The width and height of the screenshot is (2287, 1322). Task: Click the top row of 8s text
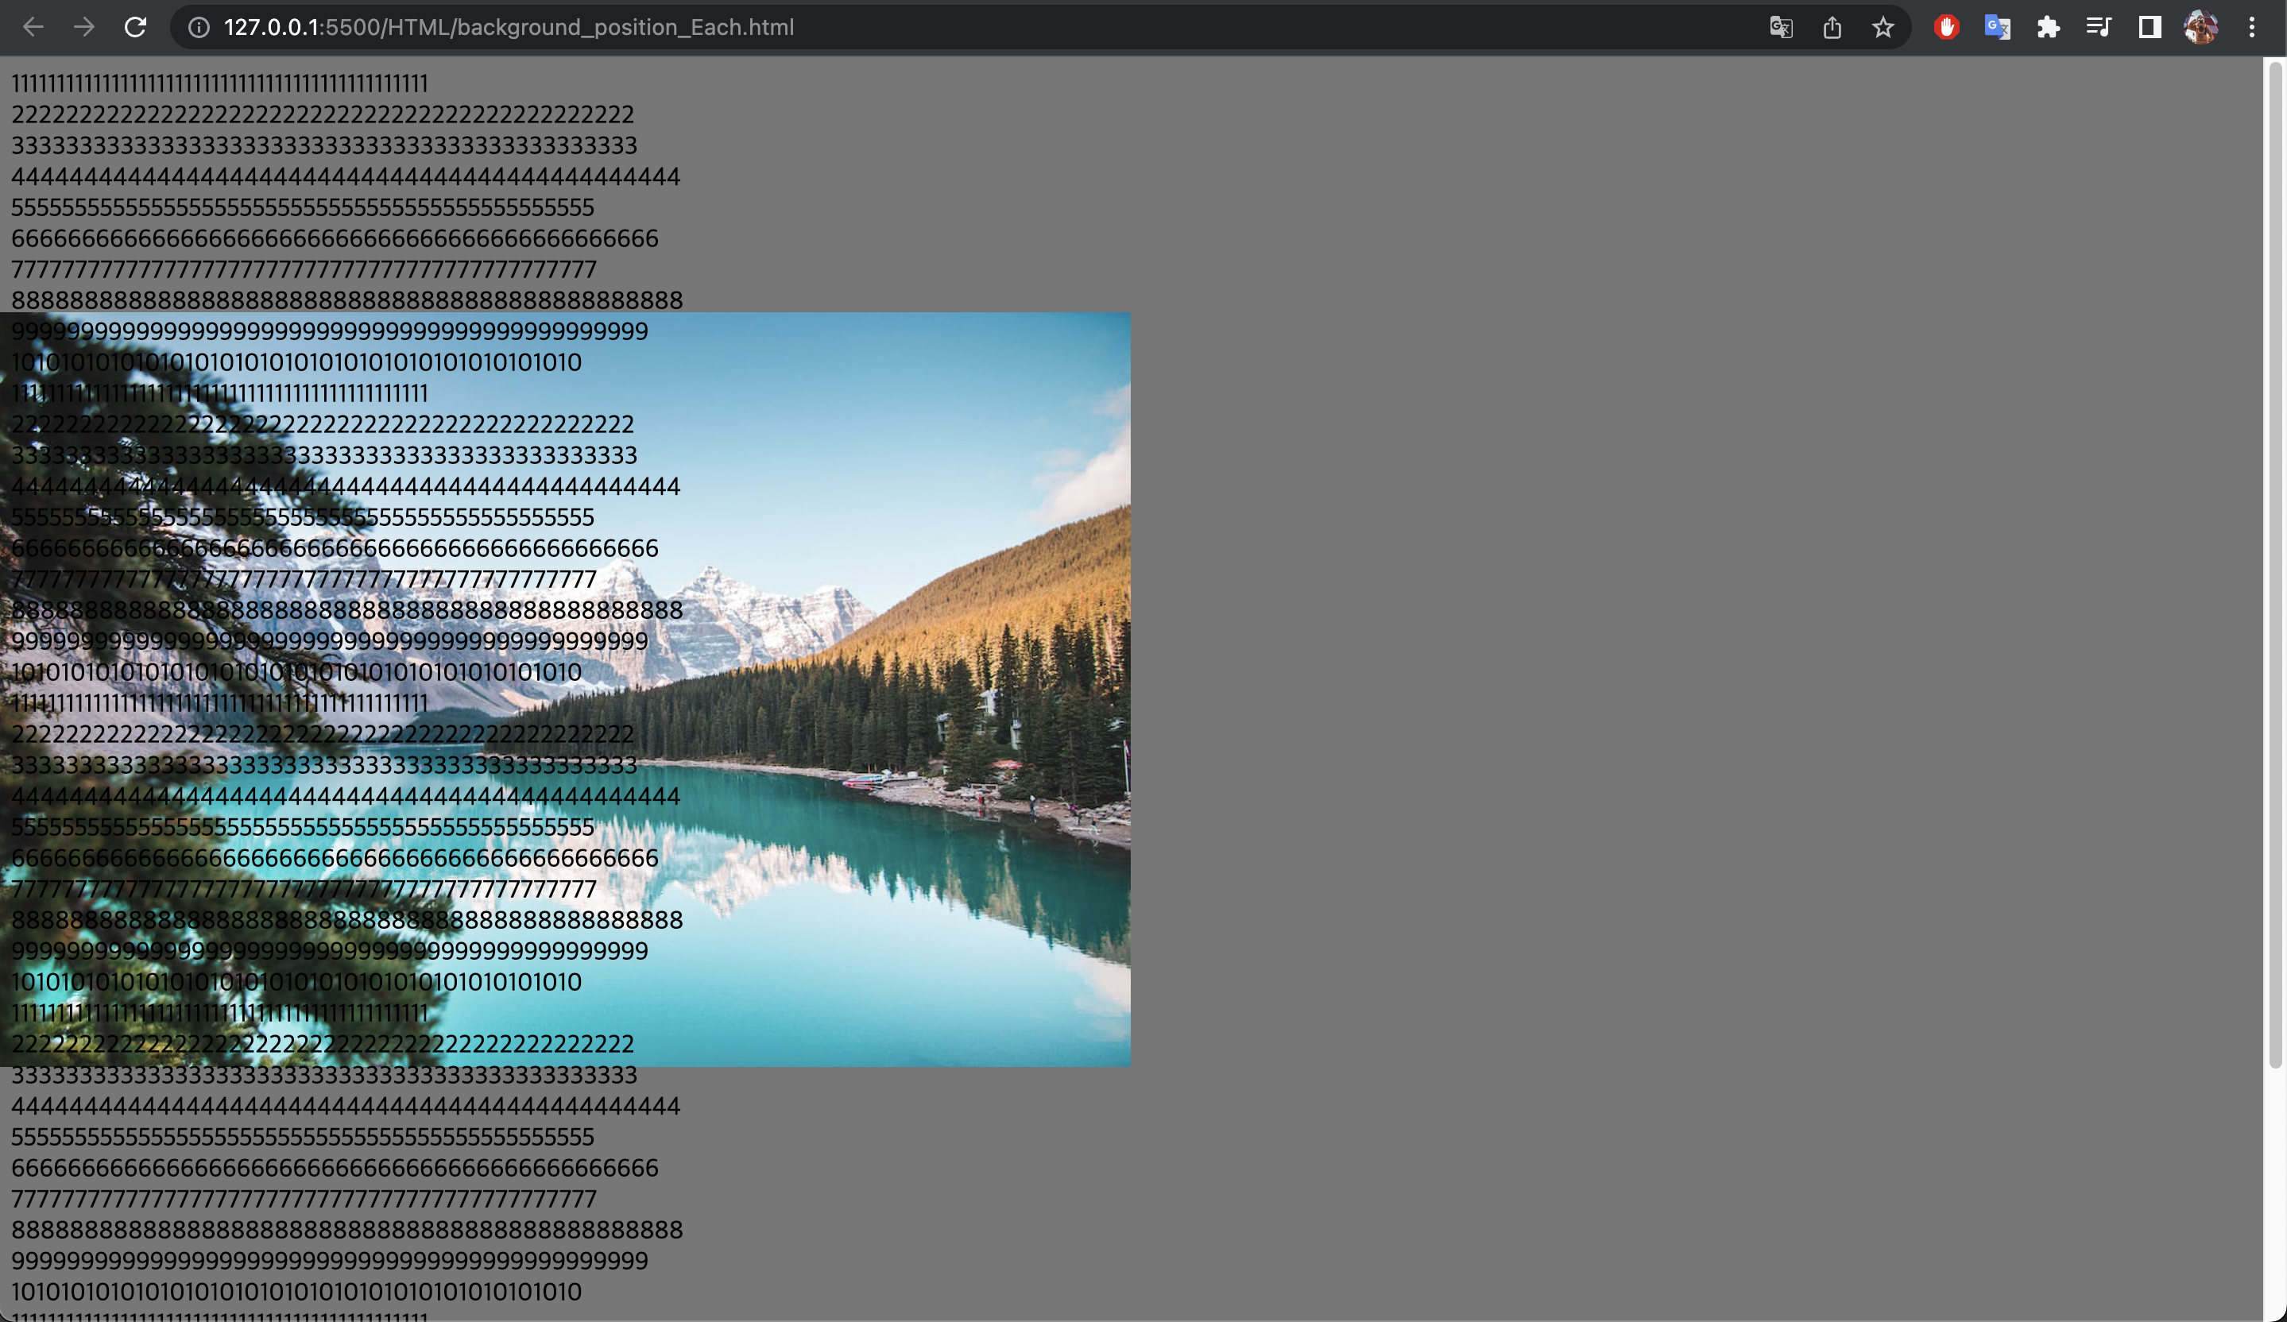(346, 300)
